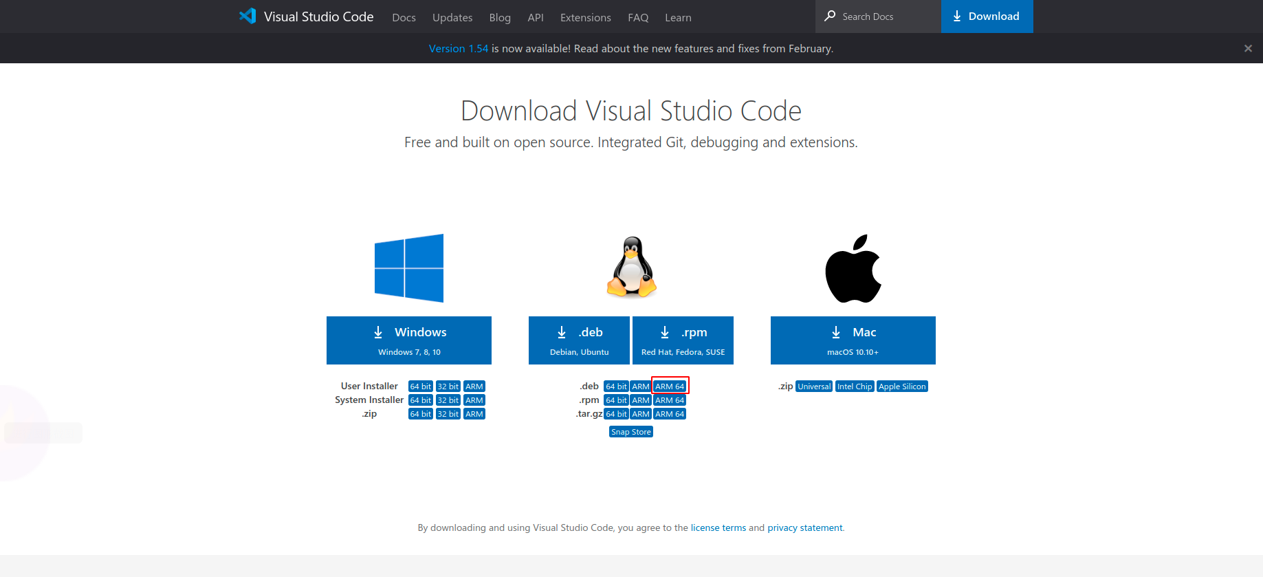Open the Docs menu item
Screen dimensions: 1263x577
pyautogui.click(x=404, y=17)
